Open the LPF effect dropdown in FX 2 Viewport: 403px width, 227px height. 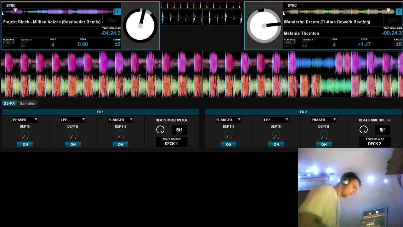pos(276,120)
